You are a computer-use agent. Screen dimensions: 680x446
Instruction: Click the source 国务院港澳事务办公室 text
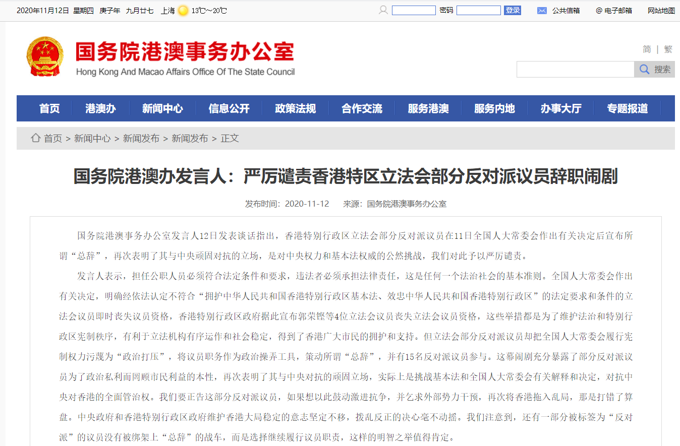click(x=407, y=204)
